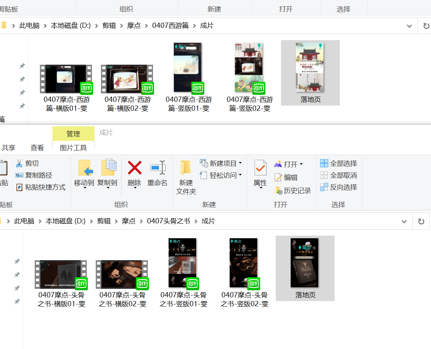The width and height of the screenshot is (431, 349).
Task: Click the Rename (重命名) icon
Action: point(158,168)
